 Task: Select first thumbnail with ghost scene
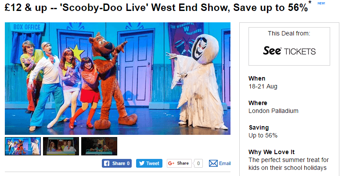(23, 146)
